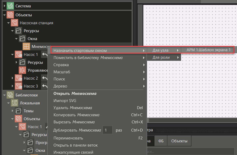Click the Локальная library icon

point(14,103)
